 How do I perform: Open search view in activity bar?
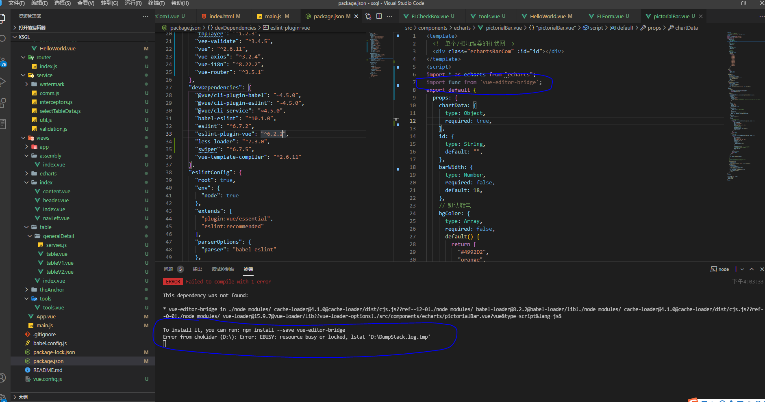click(2, 39)
